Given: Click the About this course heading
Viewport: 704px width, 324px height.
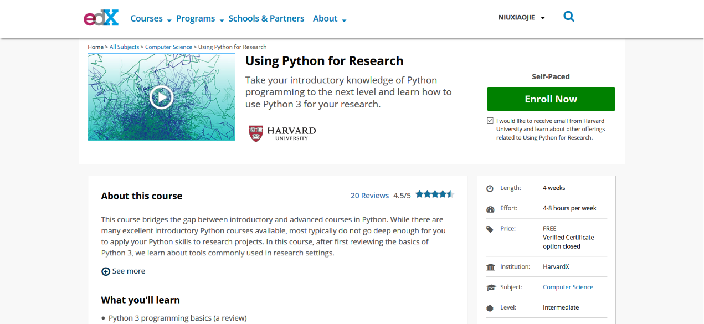Looking at the screenshot, I should click(142, 196).
